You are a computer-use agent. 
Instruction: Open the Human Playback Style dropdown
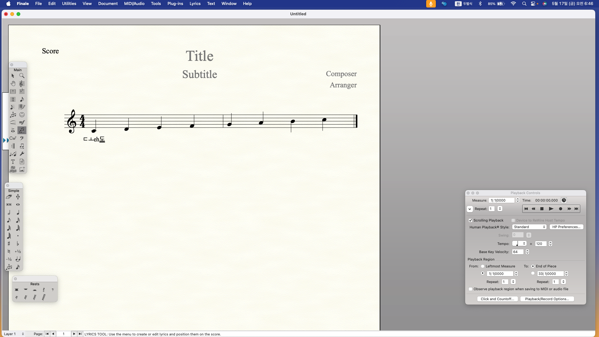click(529, 227)
